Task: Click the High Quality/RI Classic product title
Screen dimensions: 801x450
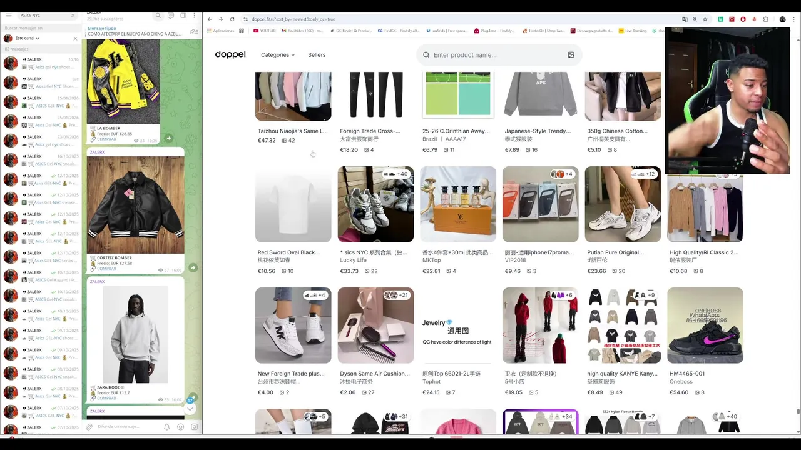Action: click(704, 252)
